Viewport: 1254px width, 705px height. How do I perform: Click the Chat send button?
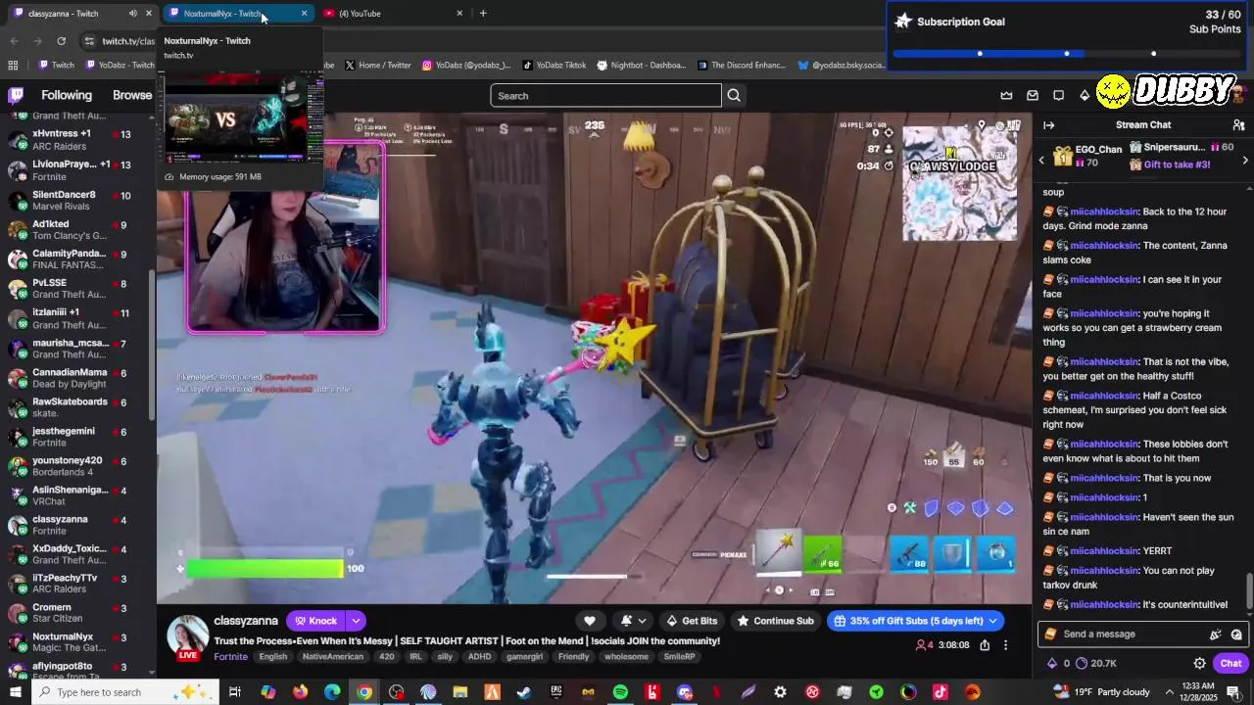pyautogui.click(x=1230, y=663)
